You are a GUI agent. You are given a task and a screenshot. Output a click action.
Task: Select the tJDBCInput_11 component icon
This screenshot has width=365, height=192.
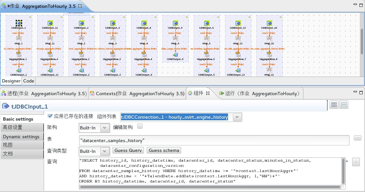(x=50, y=23)
